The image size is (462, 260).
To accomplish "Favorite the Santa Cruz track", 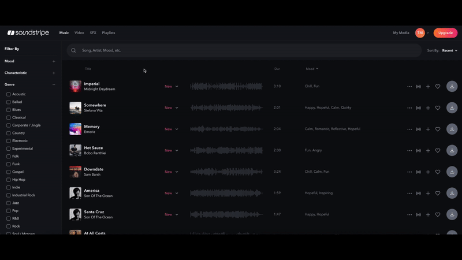I will [x=438, y=214].
